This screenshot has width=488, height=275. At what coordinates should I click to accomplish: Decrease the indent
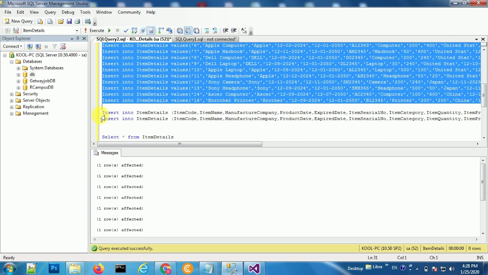[225, 31]
